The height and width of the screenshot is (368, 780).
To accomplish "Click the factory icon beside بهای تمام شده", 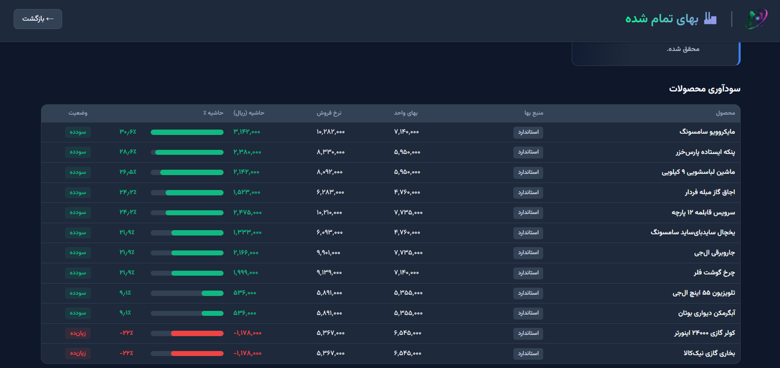I will coord(710,19).
